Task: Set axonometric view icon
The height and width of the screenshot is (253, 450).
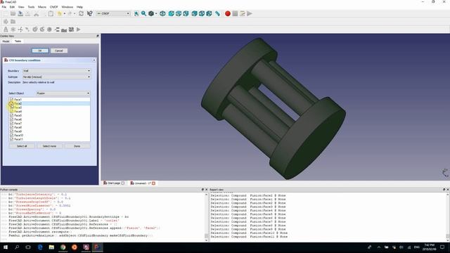Action: (162, 13)
